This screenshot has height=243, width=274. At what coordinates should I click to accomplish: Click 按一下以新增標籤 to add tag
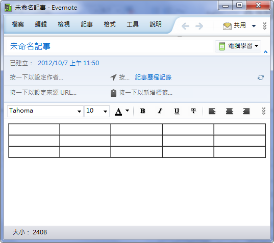pyautogui.click(x=146, y=93)
